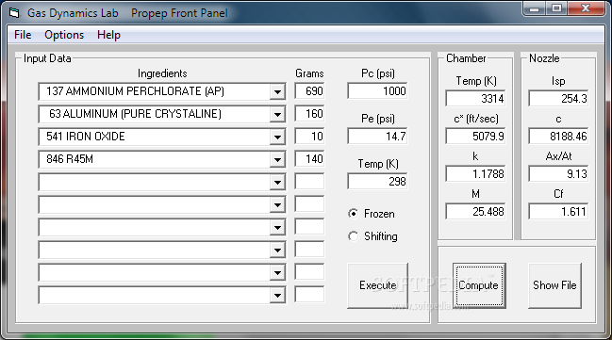The image size is (612, 340).
Task: Open the eighth ingredient dropdown arrow
Action: 277,251
